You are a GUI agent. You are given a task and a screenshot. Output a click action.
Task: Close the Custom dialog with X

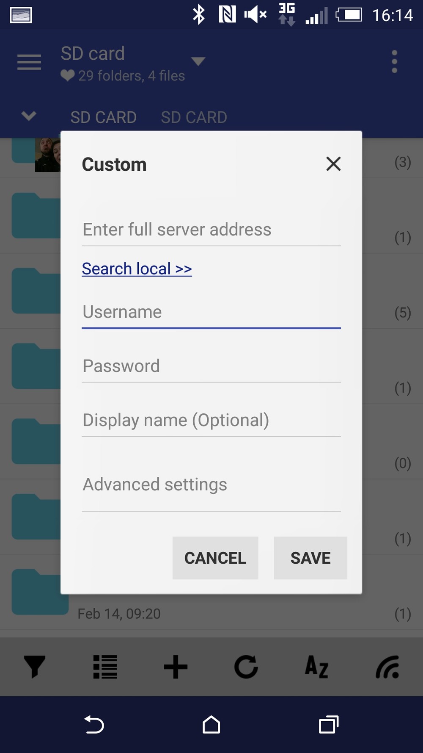[333, 164]
